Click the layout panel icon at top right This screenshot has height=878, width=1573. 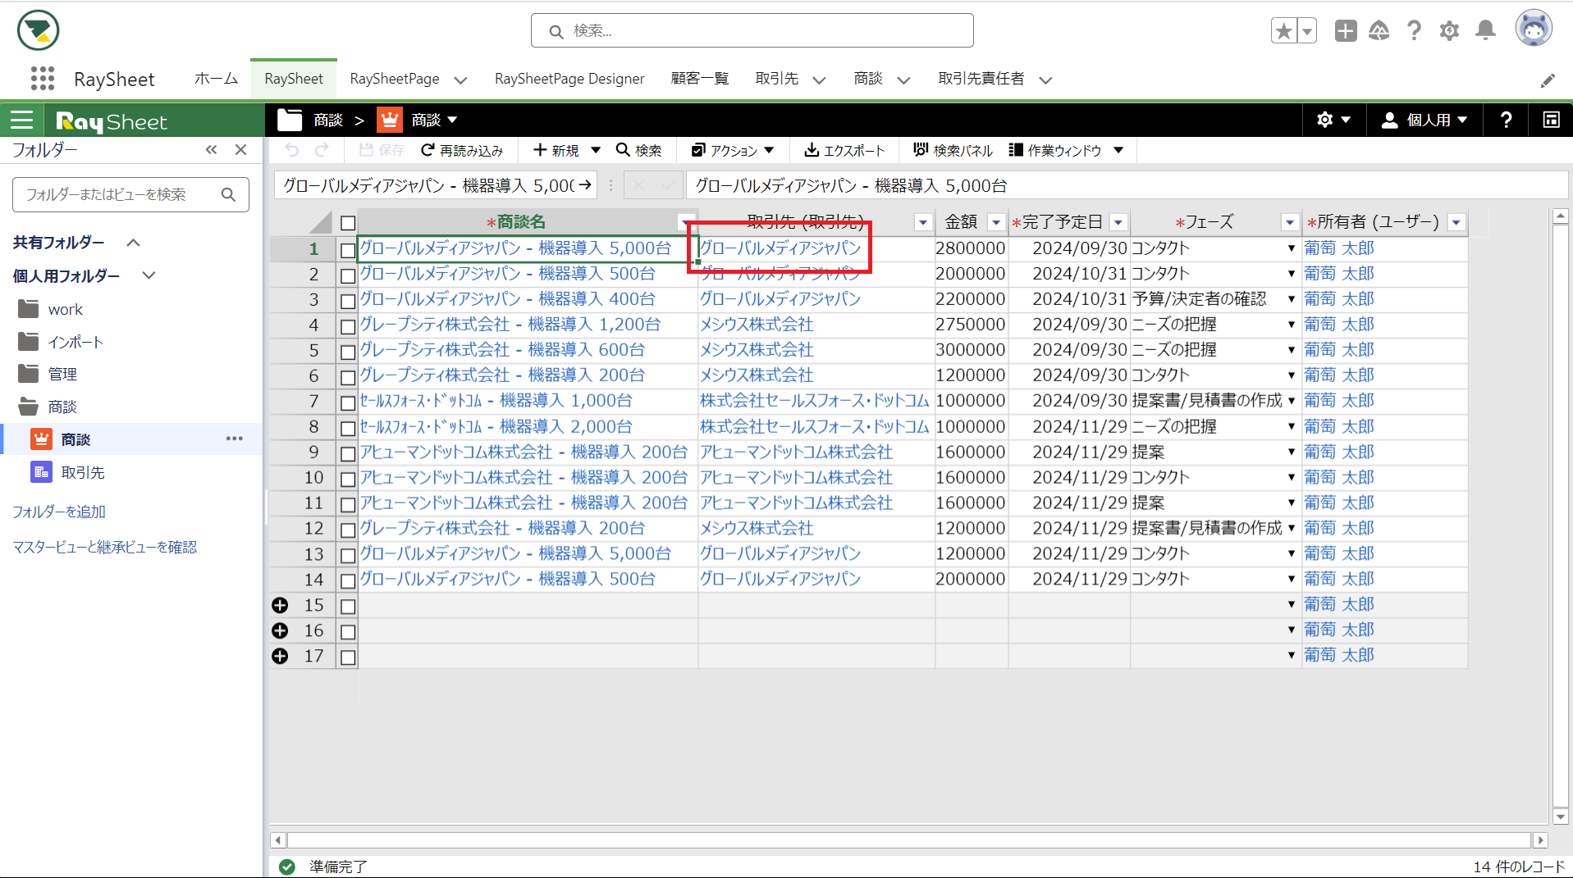pos(1551,120)
